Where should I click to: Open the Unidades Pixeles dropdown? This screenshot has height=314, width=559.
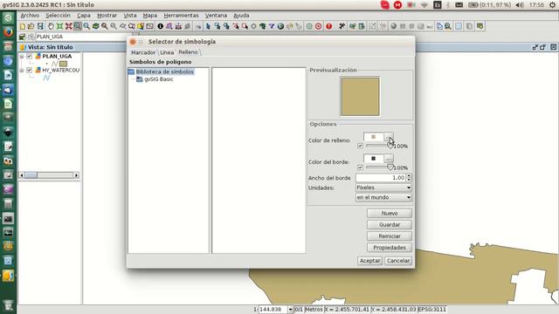tap(383, 188)
